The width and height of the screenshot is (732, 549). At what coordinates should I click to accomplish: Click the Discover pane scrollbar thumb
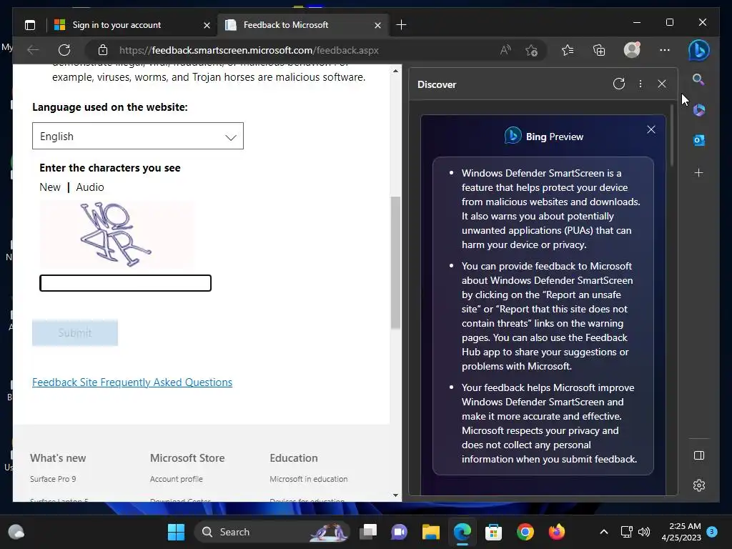coord(672,135)
